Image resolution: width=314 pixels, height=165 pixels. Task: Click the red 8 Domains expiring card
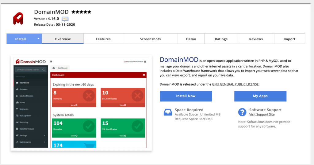point(74,97)
